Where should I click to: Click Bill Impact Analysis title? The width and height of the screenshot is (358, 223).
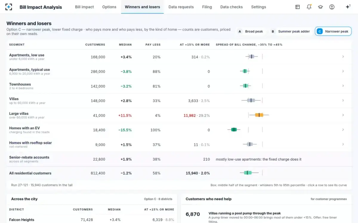[41, 7]
